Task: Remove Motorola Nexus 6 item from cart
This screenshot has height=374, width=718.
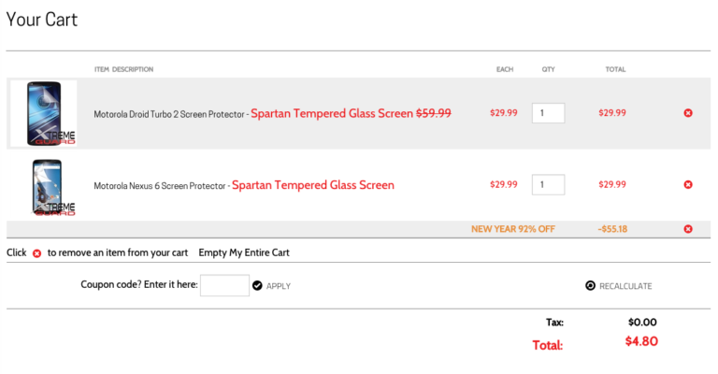Action: point(688,185)
